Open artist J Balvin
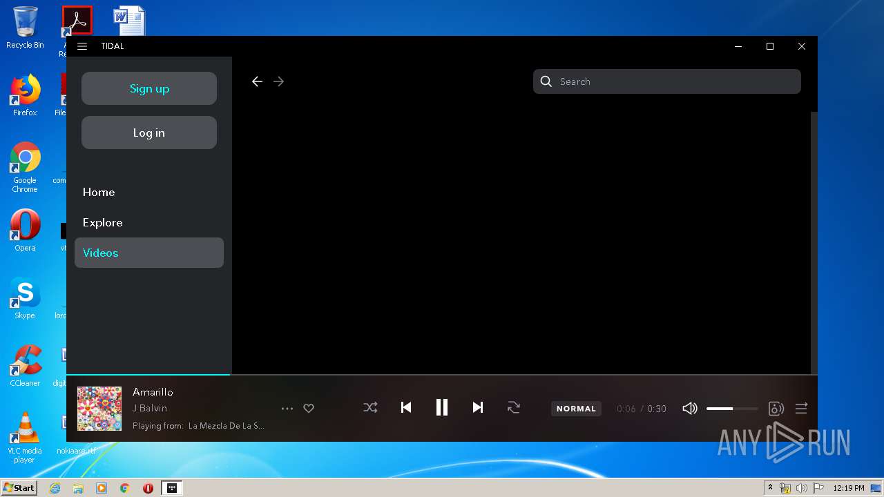884x497 pixels. [x=150, y=408]
